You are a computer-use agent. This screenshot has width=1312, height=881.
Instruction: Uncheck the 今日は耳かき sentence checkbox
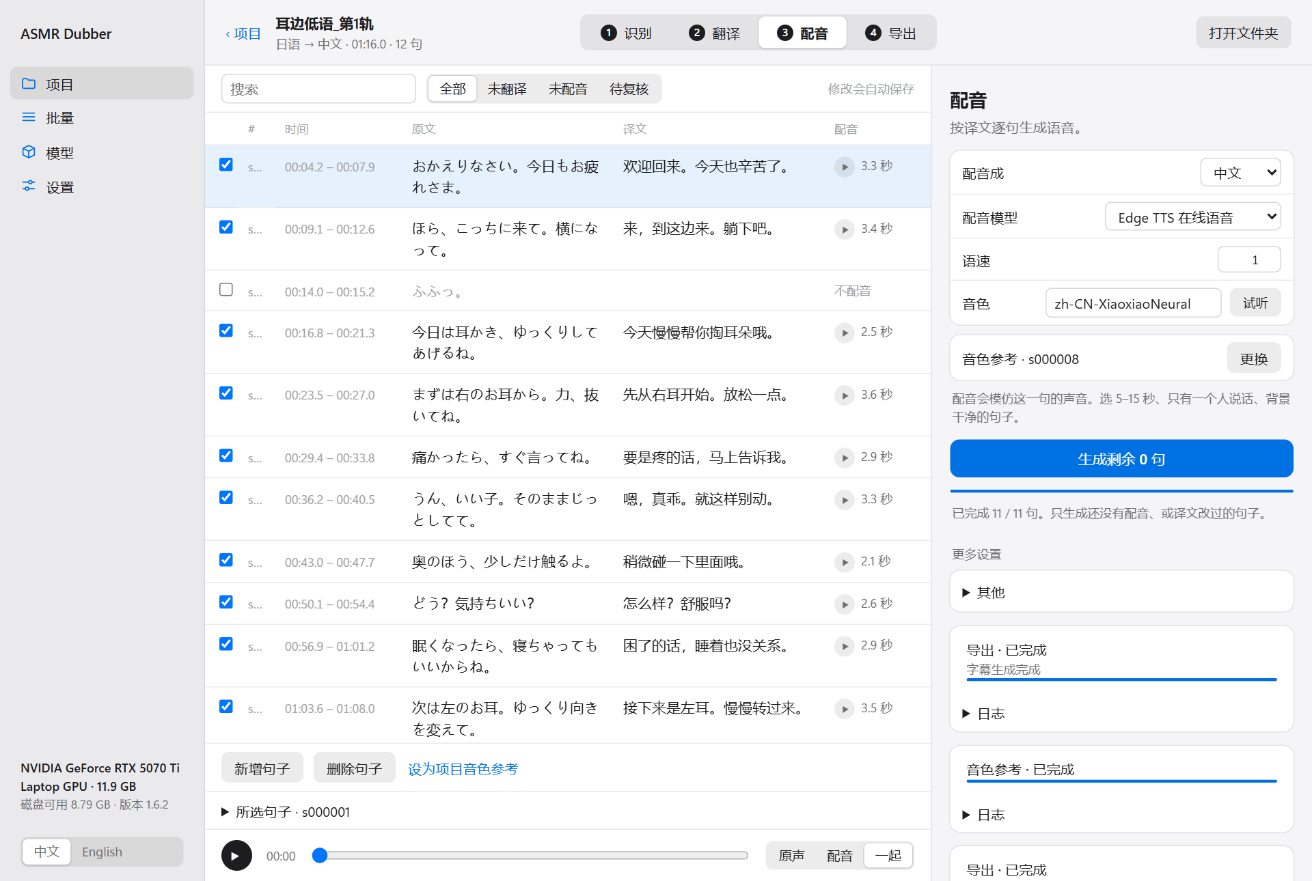(226, 331)
